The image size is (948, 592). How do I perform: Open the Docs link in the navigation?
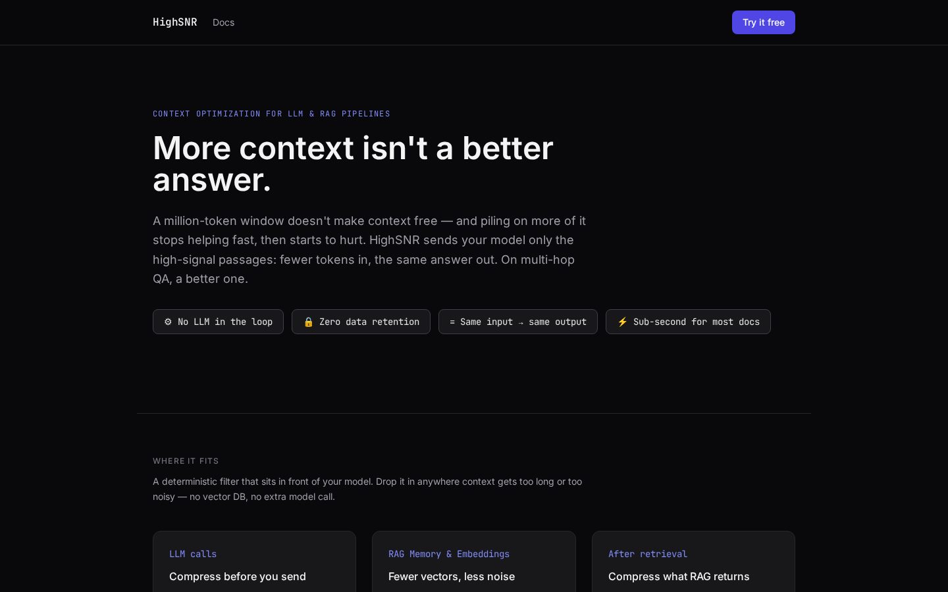(x=223, y=22)
